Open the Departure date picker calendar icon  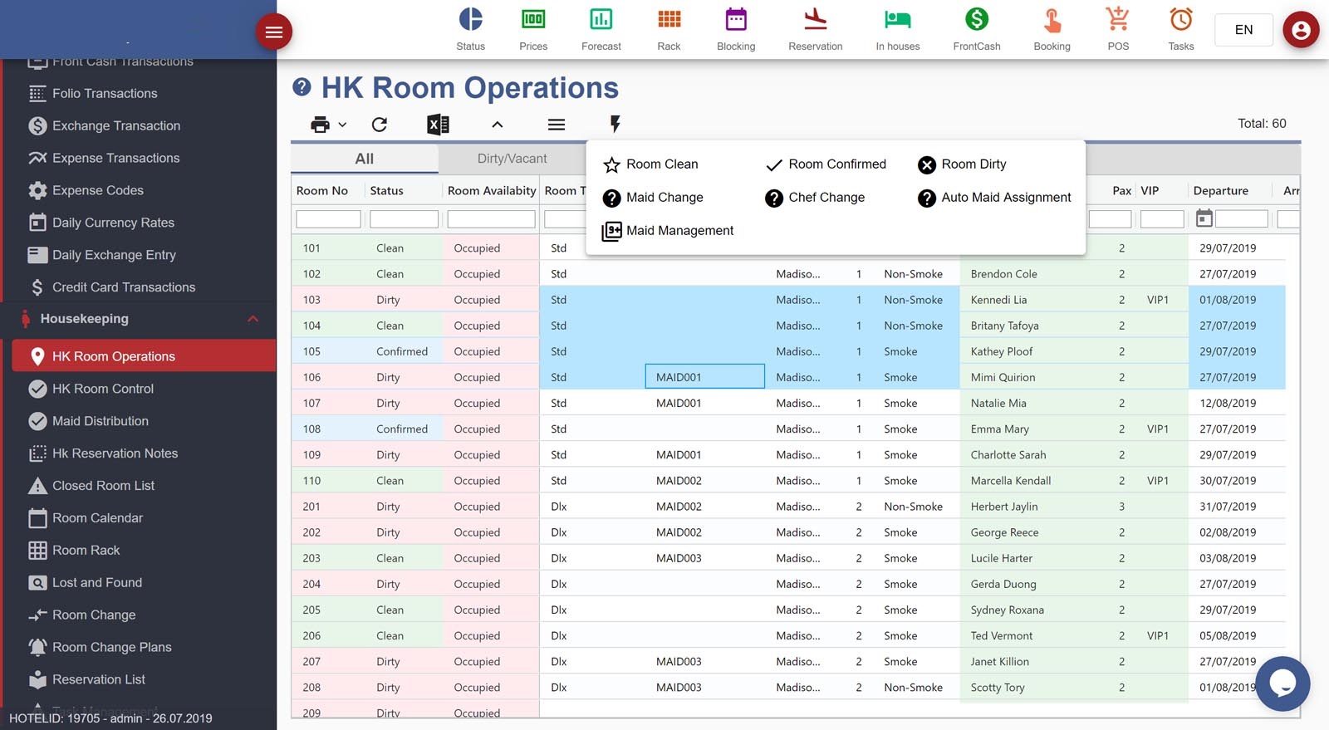click(1204, 218)
